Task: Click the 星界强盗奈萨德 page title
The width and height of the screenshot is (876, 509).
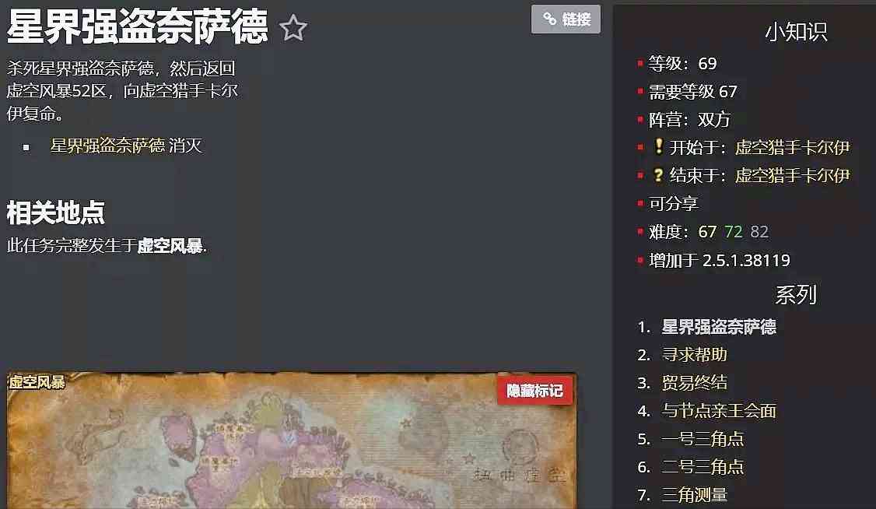Action: tap(138, 26)
